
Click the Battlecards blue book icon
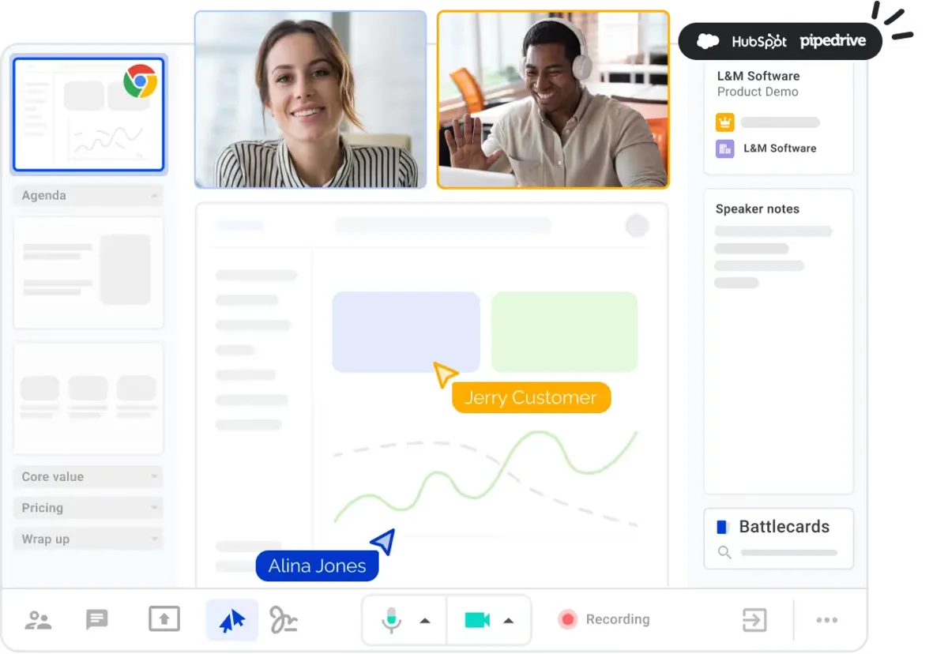[x=721, y=527]
